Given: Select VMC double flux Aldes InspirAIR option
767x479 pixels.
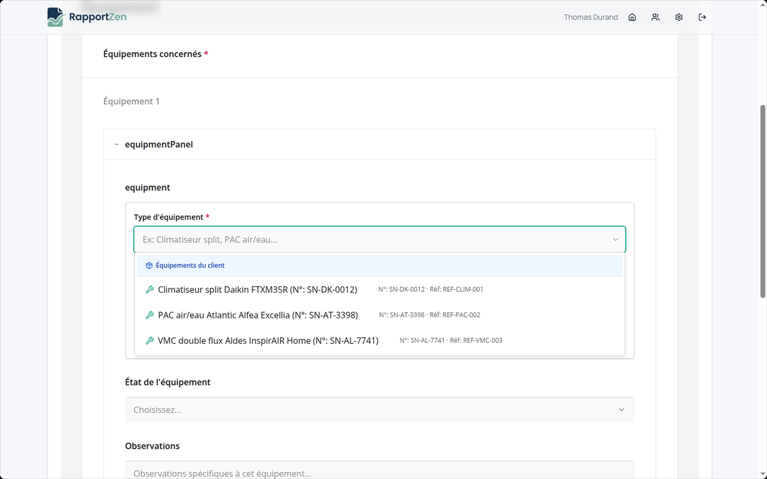Looking at the screenshot, I should (379, 341).
